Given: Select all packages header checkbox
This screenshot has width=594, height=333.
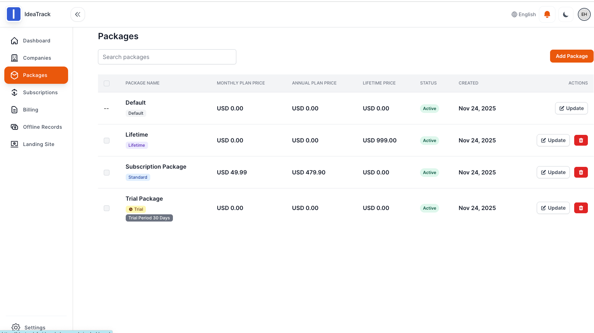Looking at the screenshot, I should point(107,83).
